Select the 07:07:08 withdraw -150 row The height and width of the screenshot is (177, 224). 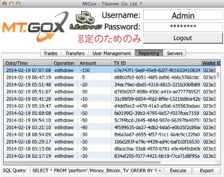click(105, 70)
